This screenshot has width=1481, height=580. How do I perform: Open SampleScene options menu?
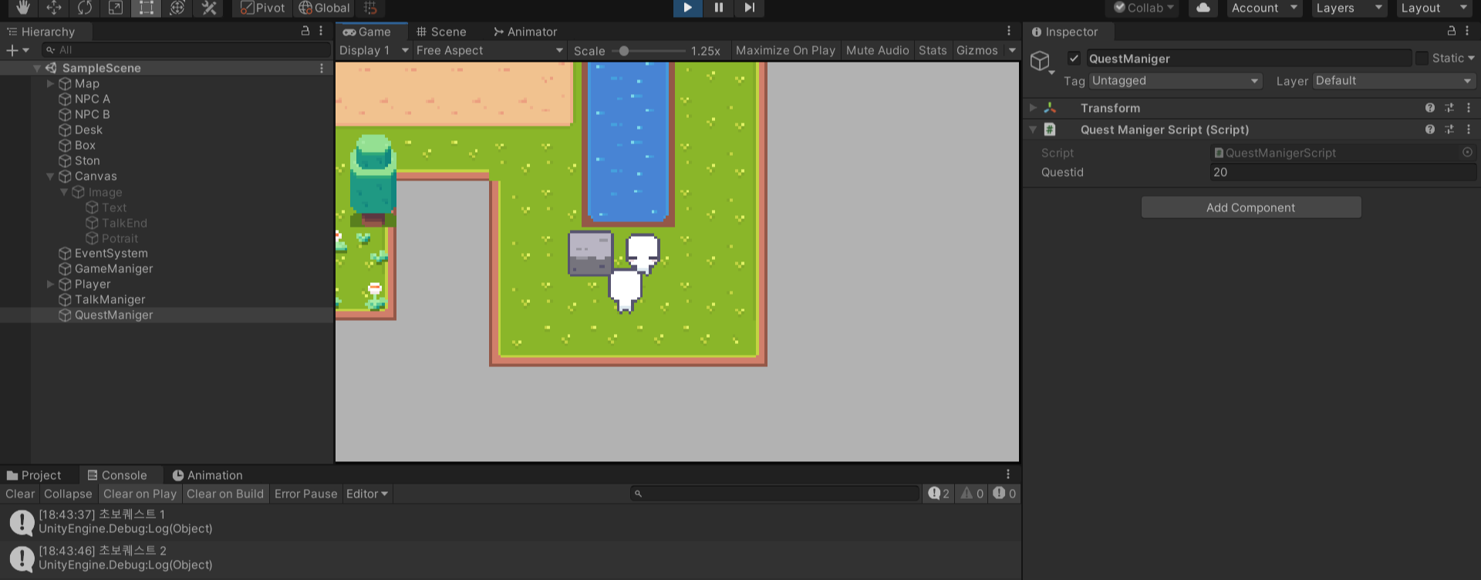click(x=322, y=68)
